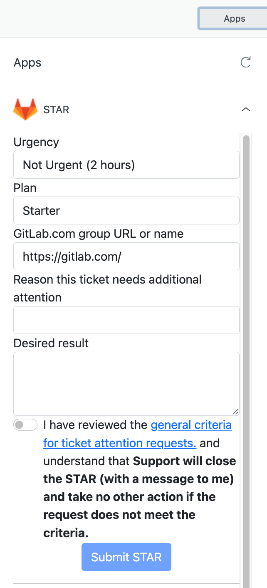
Task: Click the Urgency field label
Action: (x=36, y=142)
